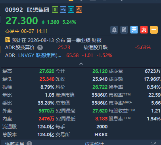Click the question mark beside ADR股换算价
Viewport: 161px width, 145px height.
pos(40,48)
